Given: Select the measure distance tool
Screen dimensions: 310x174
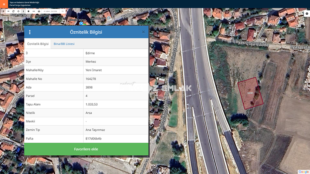Looking at the screenshot, I should [33, 11].
